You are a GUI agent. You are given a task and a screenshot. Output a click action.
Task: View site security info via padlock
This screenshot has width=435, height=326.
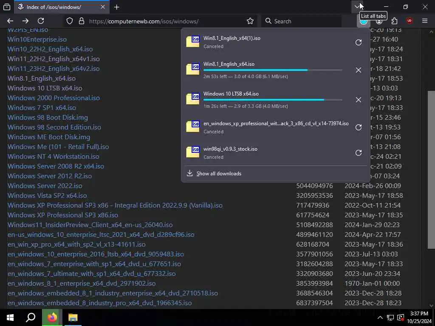[x=82, y=21]
